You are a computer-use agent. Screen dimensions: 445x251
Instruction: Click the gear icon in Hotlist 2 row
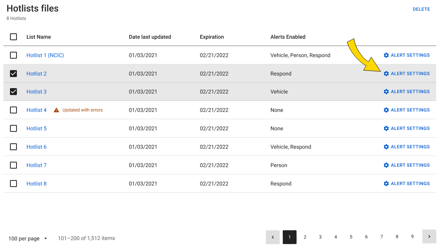386,74
